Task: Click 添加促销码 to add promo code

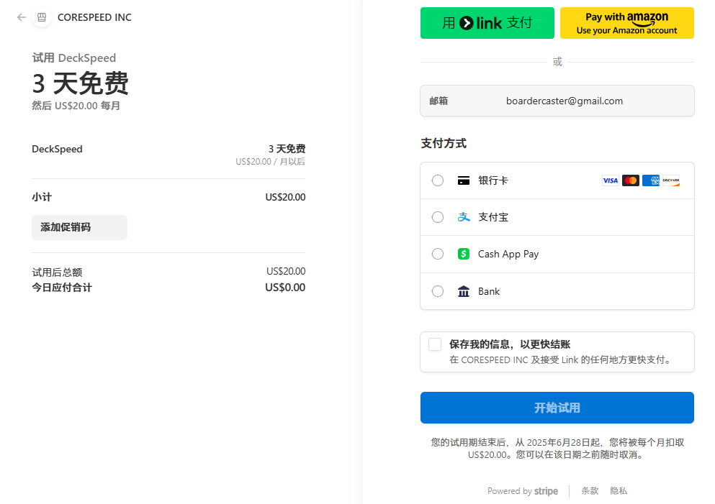Action: coord(79,227)
